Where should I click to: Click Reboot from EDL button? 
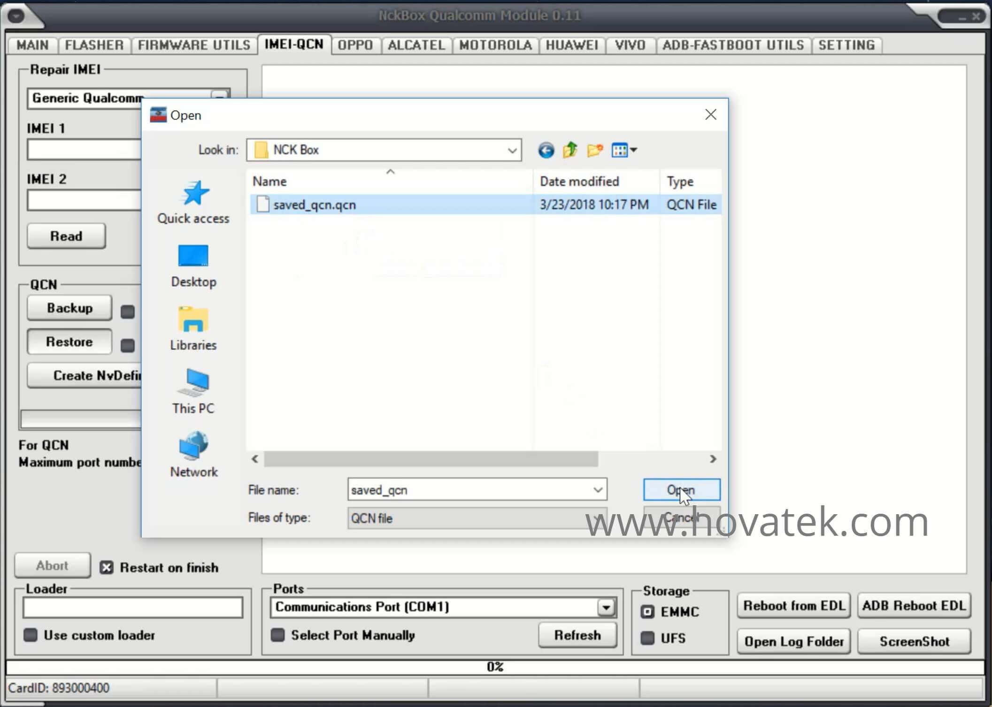pos(794,606)
